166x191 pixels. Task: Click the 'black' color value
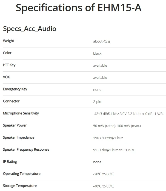point(97,53)
